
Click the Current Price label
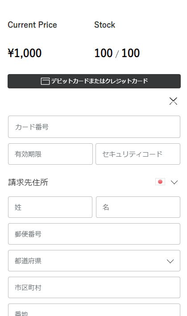click(32, 25)
